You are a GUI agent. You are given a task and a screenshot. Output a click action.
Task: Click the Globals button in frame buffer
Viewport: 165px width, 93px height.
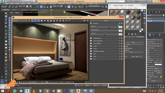106,21
